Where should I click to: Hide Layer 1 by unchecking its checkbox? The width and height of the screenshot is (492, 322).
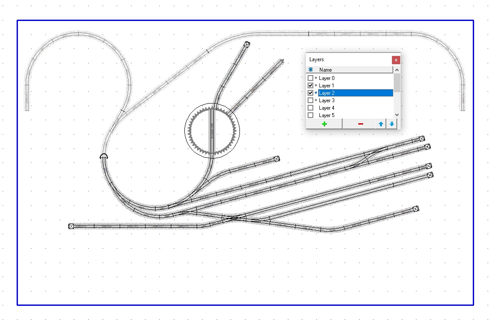311,86
